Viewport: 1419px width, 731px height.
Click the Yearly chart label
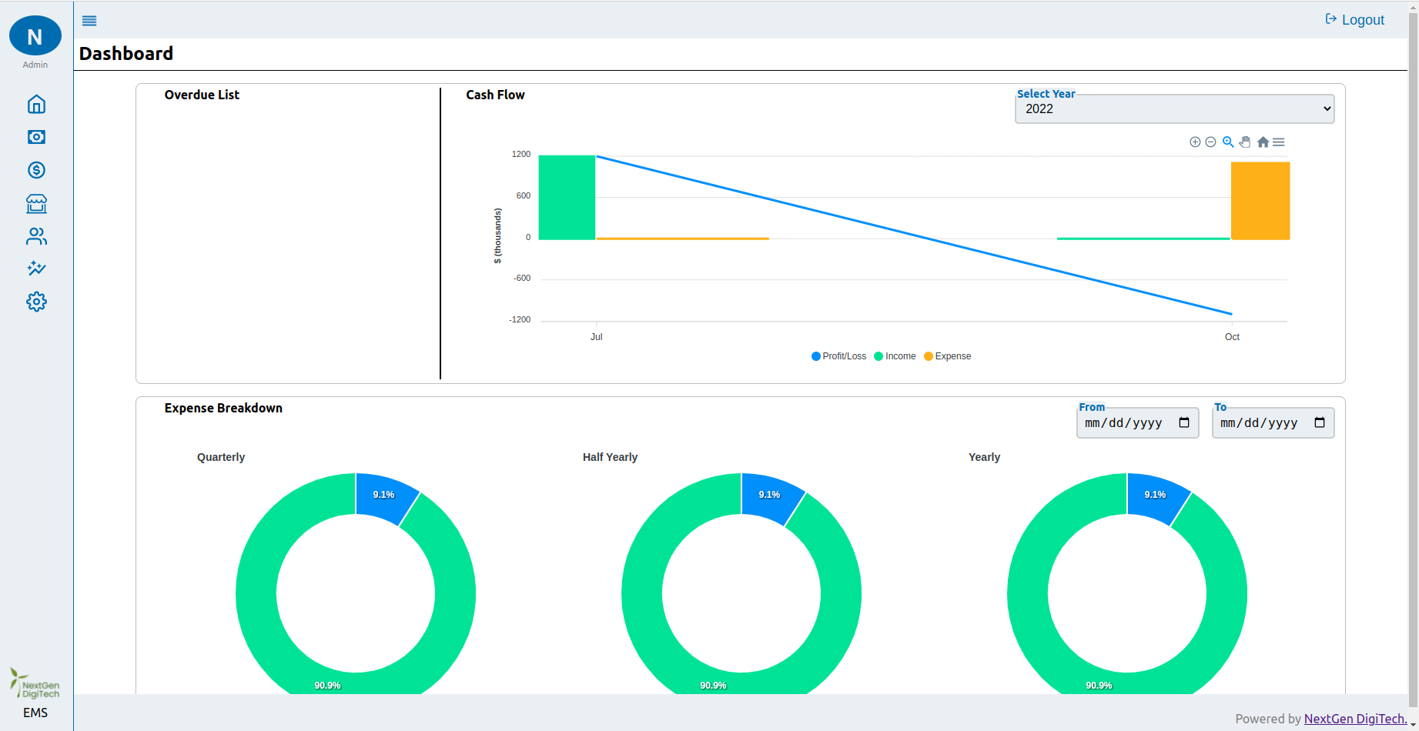[984, 457]
